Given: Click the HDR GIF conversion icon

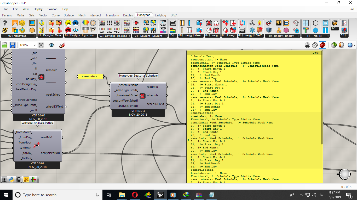Looking at the screenshot, I should pyautogui.click(x=163, y=23).
